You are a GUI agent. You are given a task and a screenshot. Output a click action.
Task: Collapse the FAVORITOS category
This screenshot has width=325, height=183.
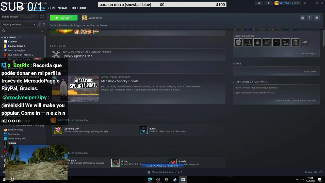[3, 37]
